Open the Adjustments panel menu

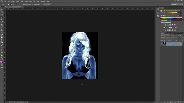coord(183,21)
